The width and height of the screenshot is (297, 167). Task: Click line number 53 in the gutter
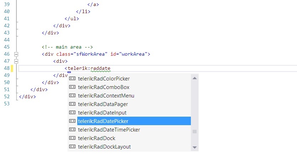click(7, 104)
